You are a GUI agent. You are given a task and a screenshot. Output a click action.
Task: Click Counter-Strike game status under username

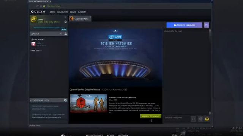coord(49,22)
